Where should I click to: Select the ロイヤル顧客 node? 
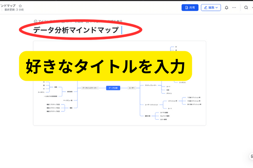pyautogui.click(x=164, y=113)
